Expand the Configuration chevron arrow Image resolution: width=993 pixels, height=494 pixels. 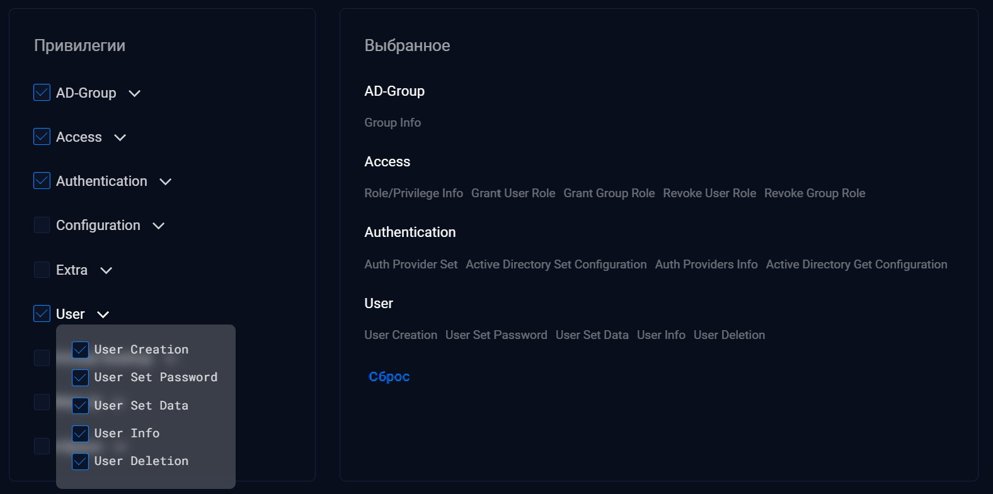159,226
